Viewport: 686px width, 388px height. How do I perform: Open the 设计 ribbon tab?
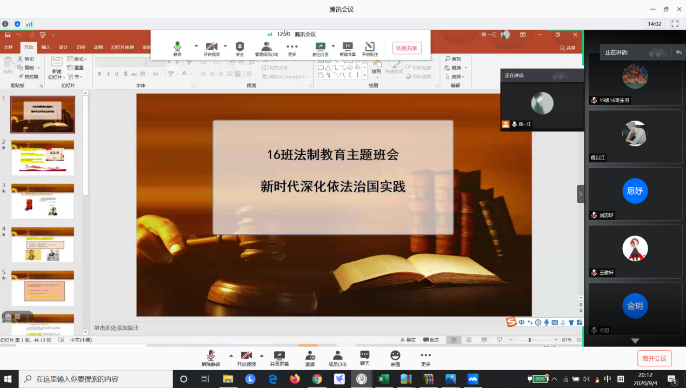(63, 48)
